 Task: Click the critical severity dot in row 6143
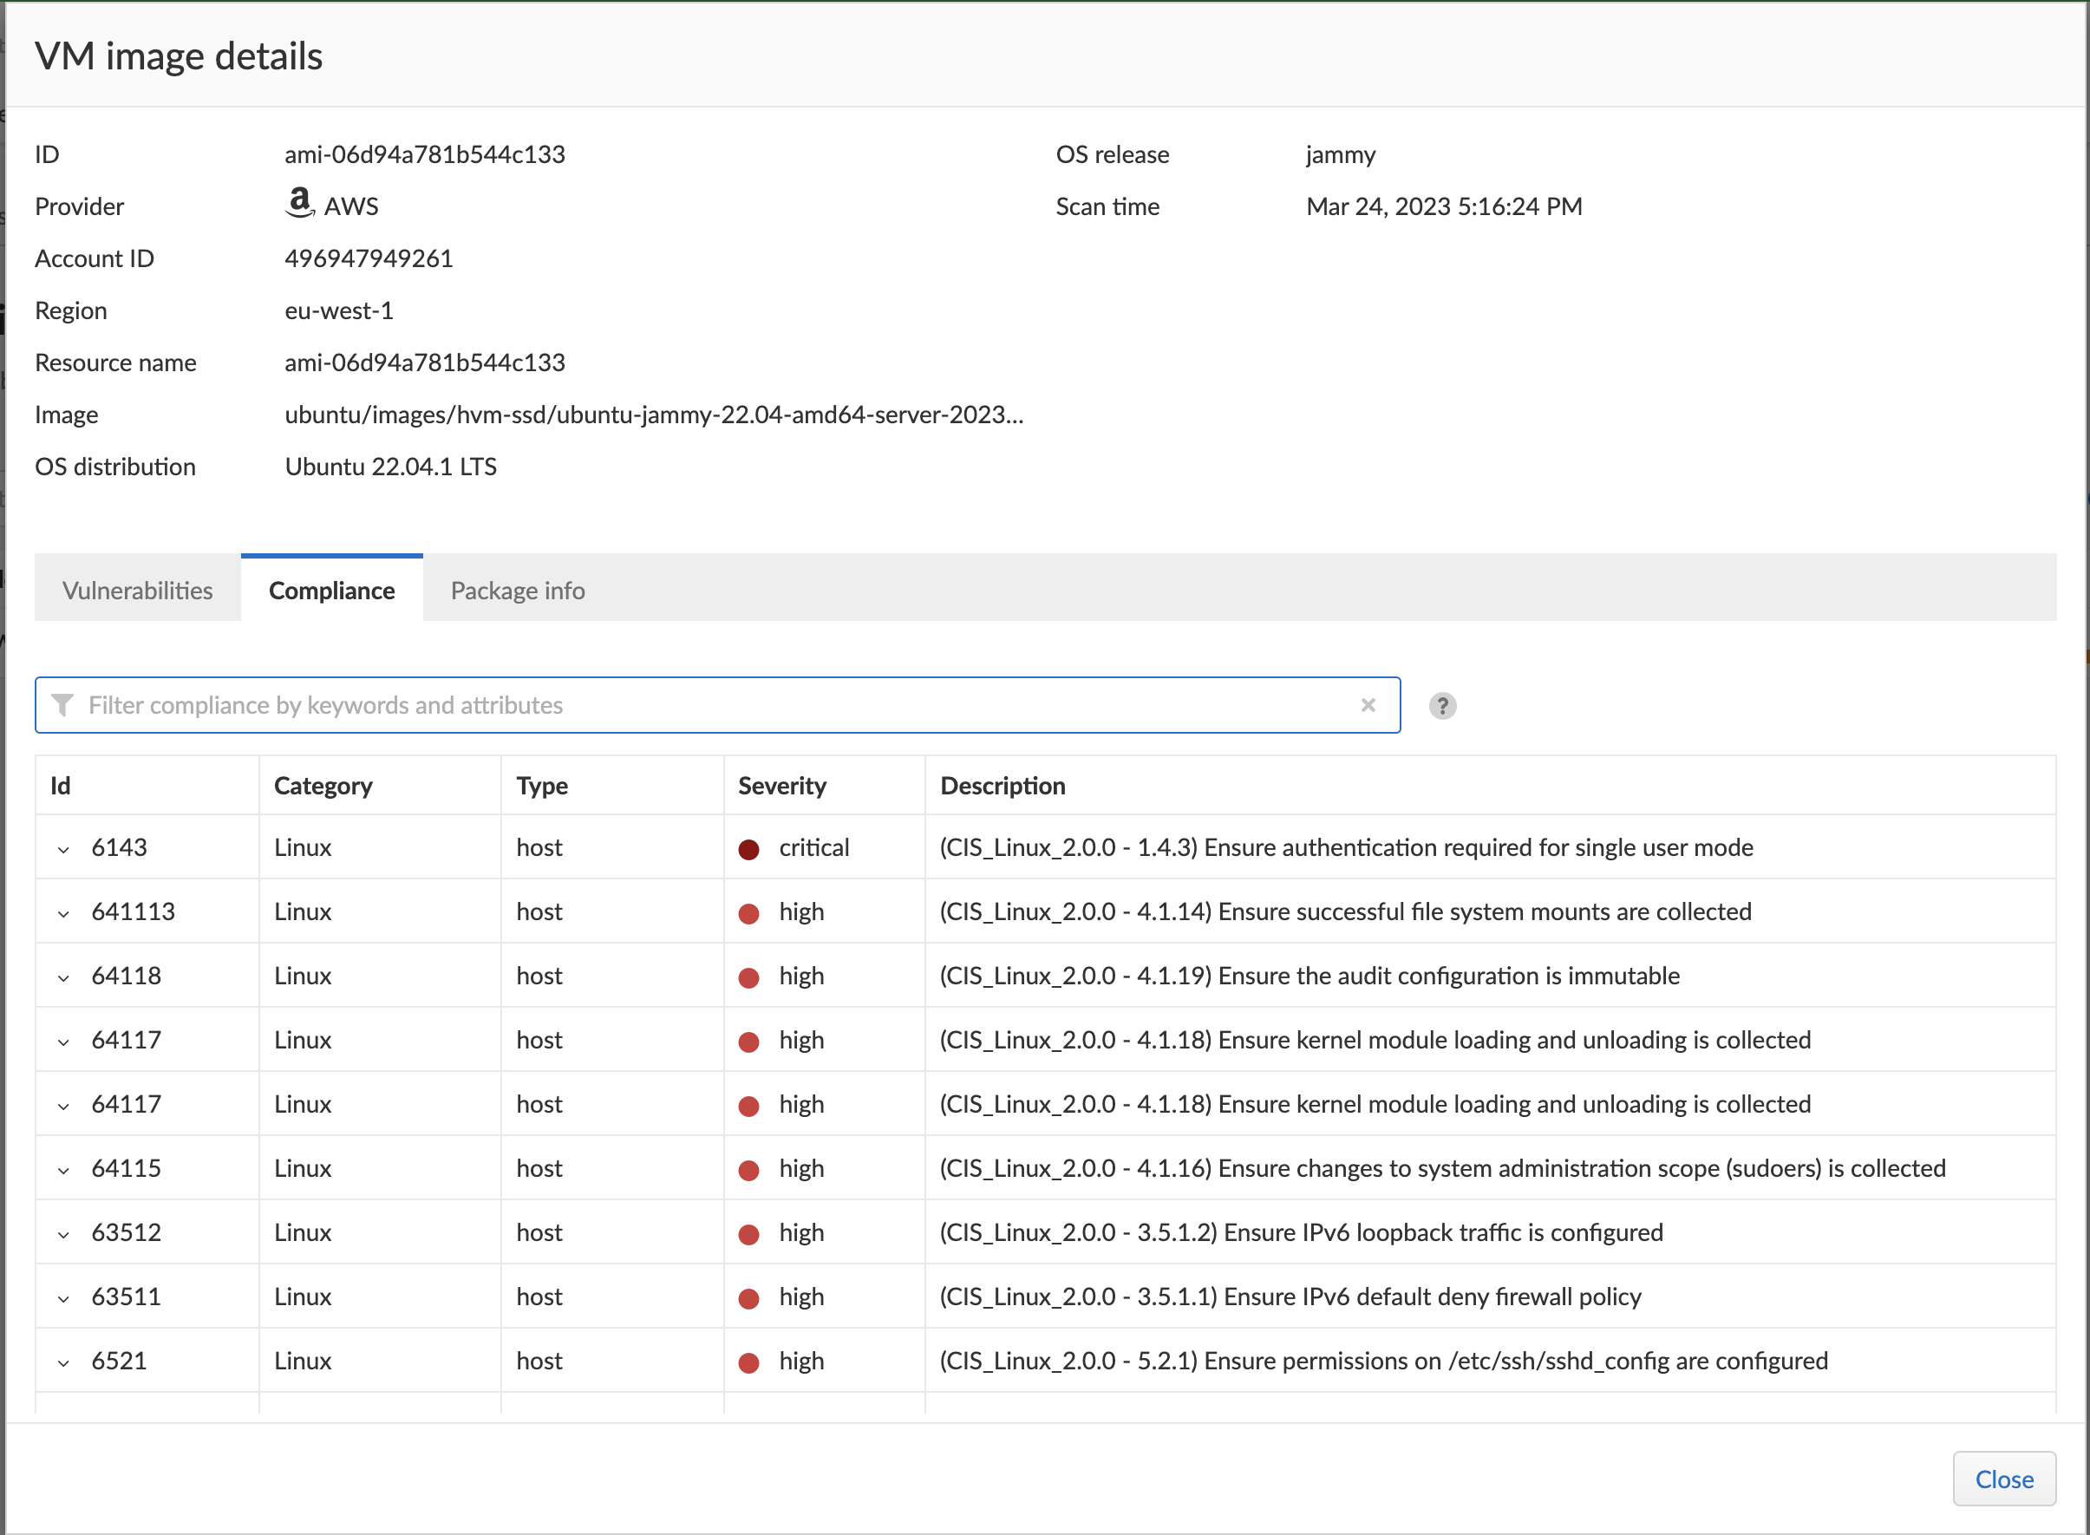[x=748, y=849]
